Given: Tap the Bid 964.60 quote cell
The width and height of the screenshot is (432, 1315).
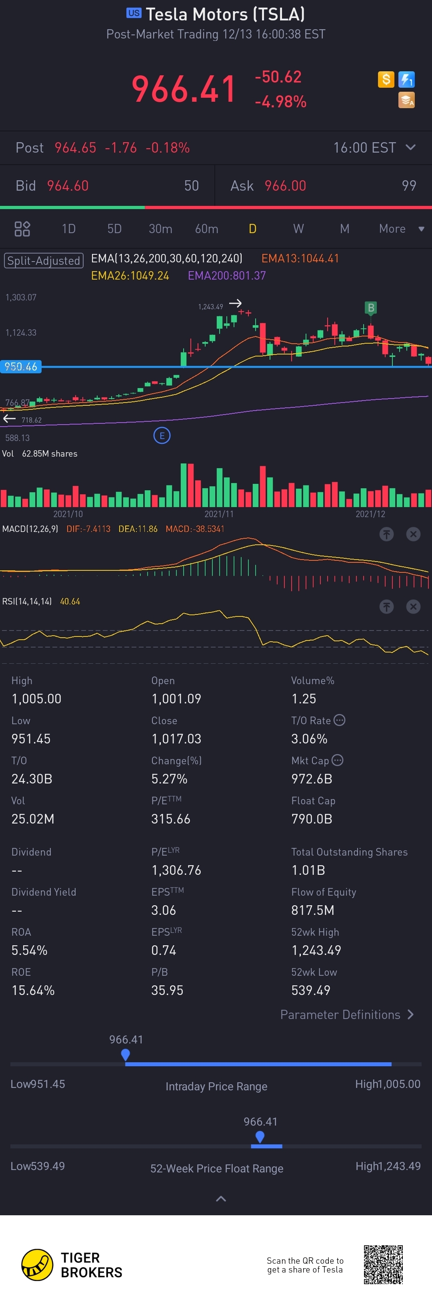Looking at the screenshot, I should pos(107,185).
